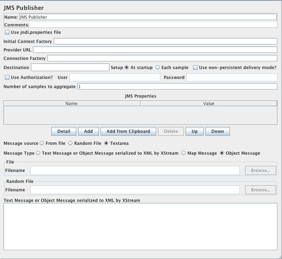This screenshot has height=259, width=282.
Task: Tick Use non-persistent delivery mode checkbox
Action: pos(195,68)
